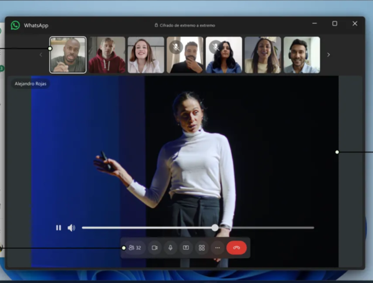Select participant in the red hoodie
The image size is (373, 283).
(107, 55)
